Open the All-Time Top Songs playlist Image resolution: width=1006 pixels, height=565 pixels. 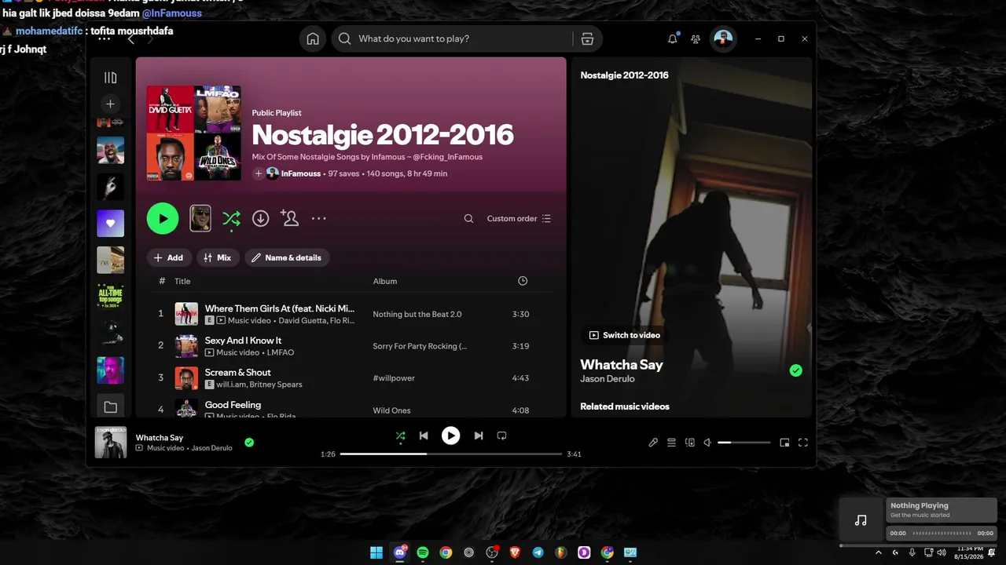click(x=110, y=296)
